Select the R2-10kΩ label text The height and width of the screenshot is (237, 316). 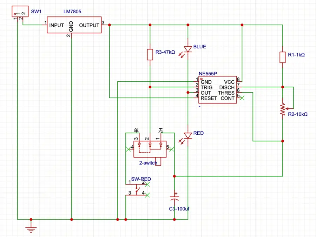(x=298, y=114)
